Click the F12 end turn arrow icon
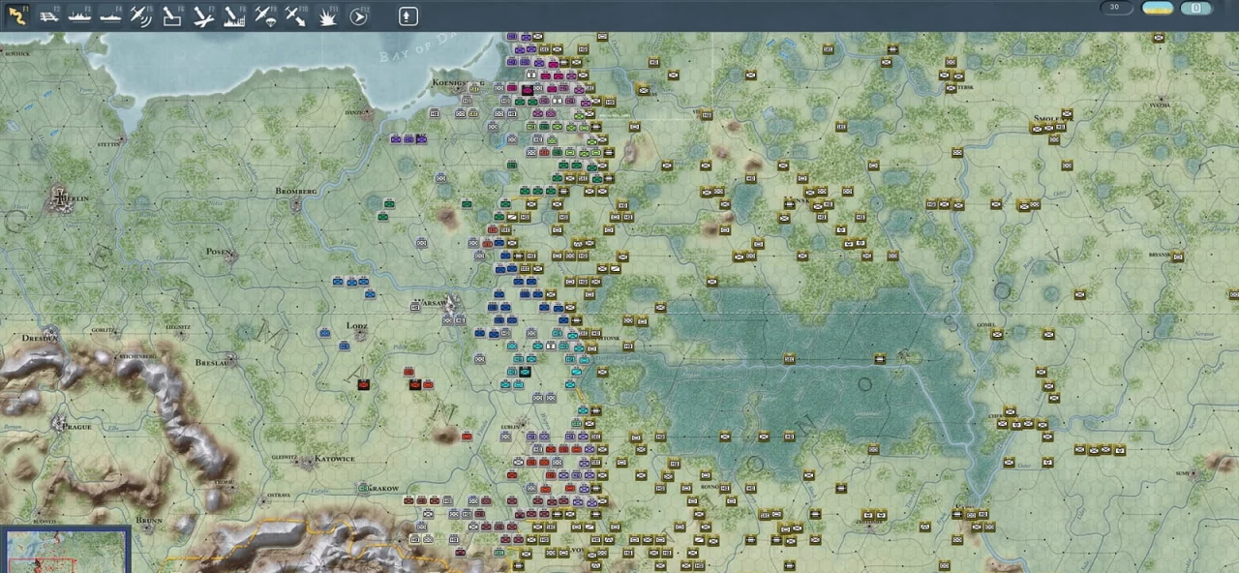 coord(359,15)
